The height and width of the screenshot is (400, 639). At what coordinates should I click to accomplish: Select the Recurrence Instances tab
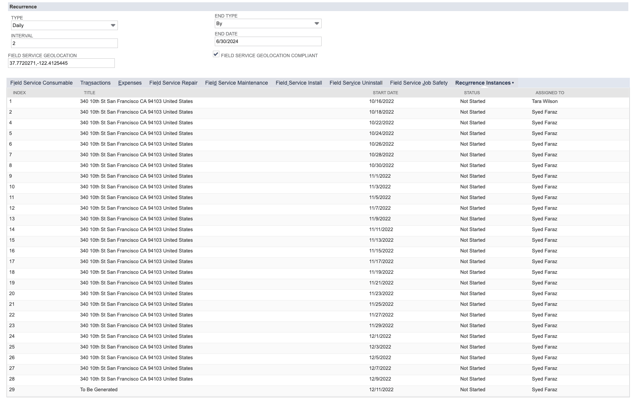(x=483, y=83)
